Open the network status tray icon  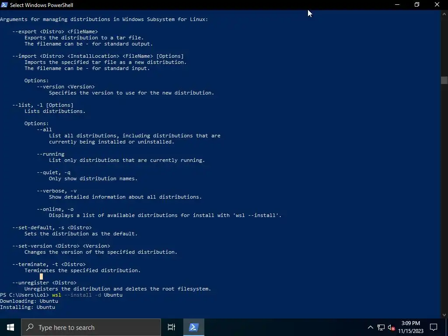point(381,327)
